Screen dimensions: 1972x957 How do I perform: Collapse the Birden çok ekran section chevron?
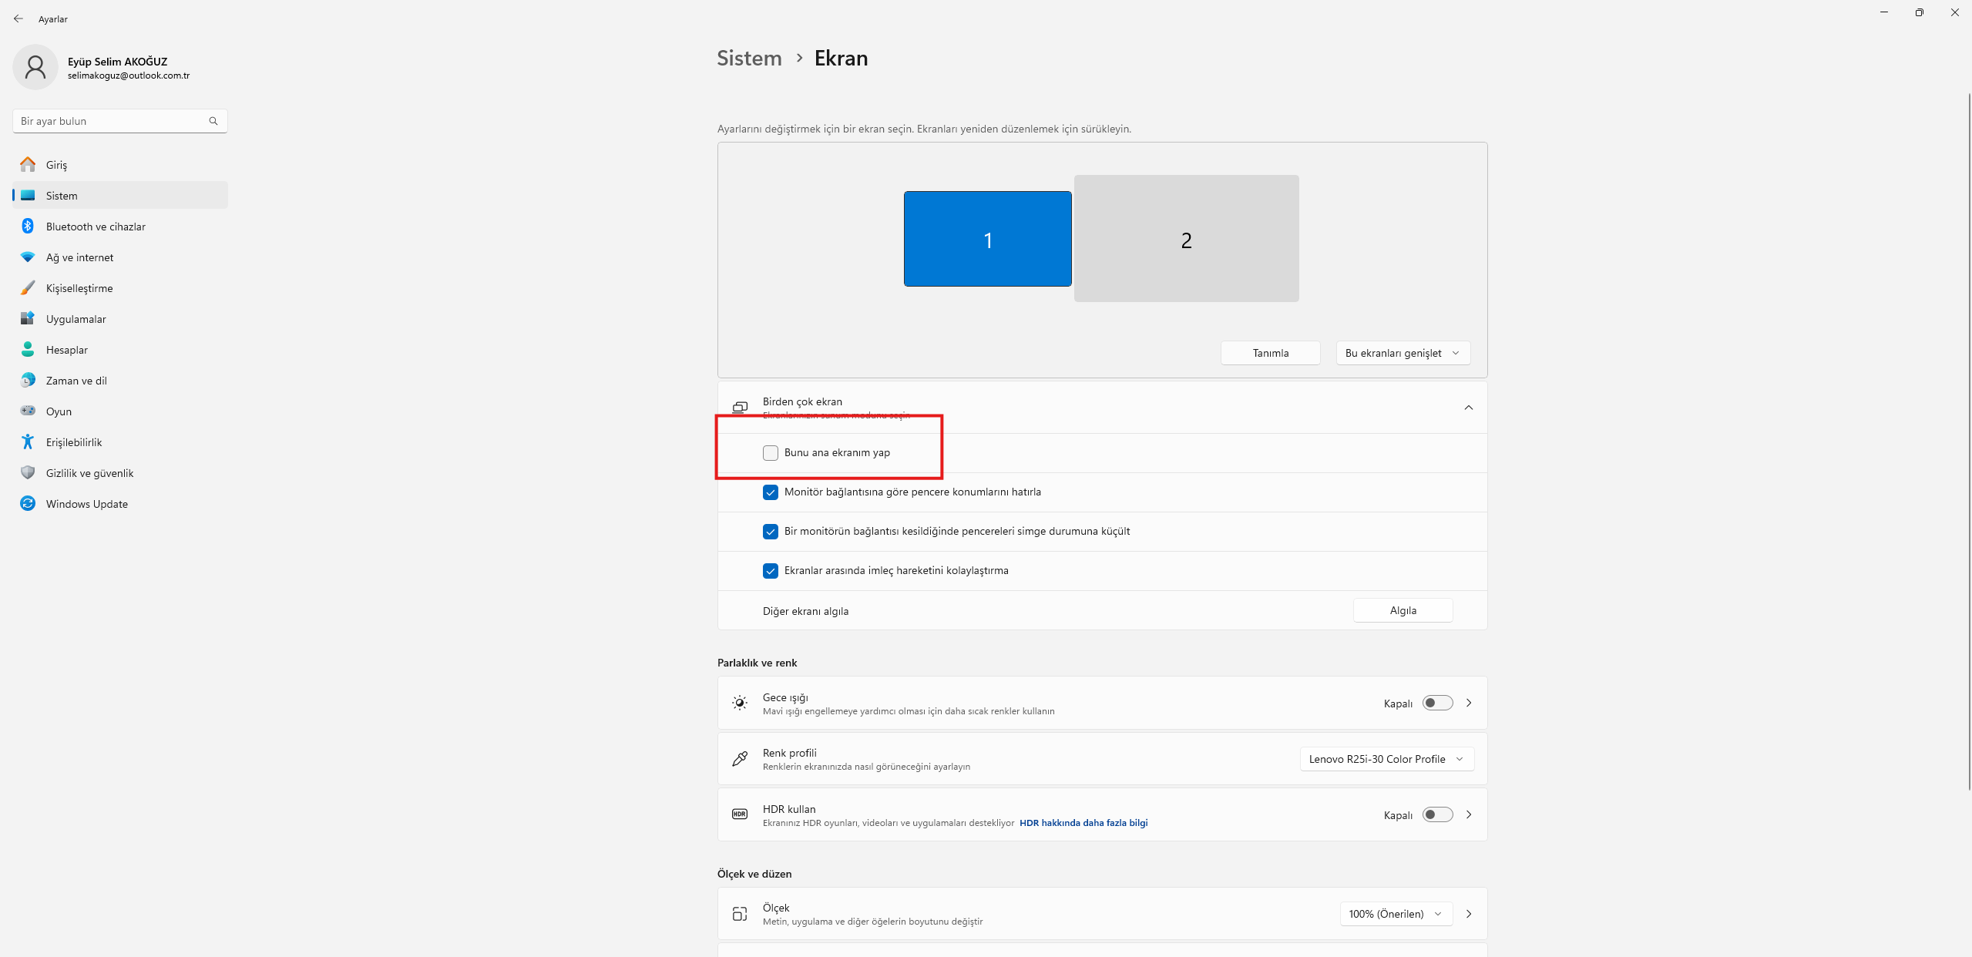1469,408
